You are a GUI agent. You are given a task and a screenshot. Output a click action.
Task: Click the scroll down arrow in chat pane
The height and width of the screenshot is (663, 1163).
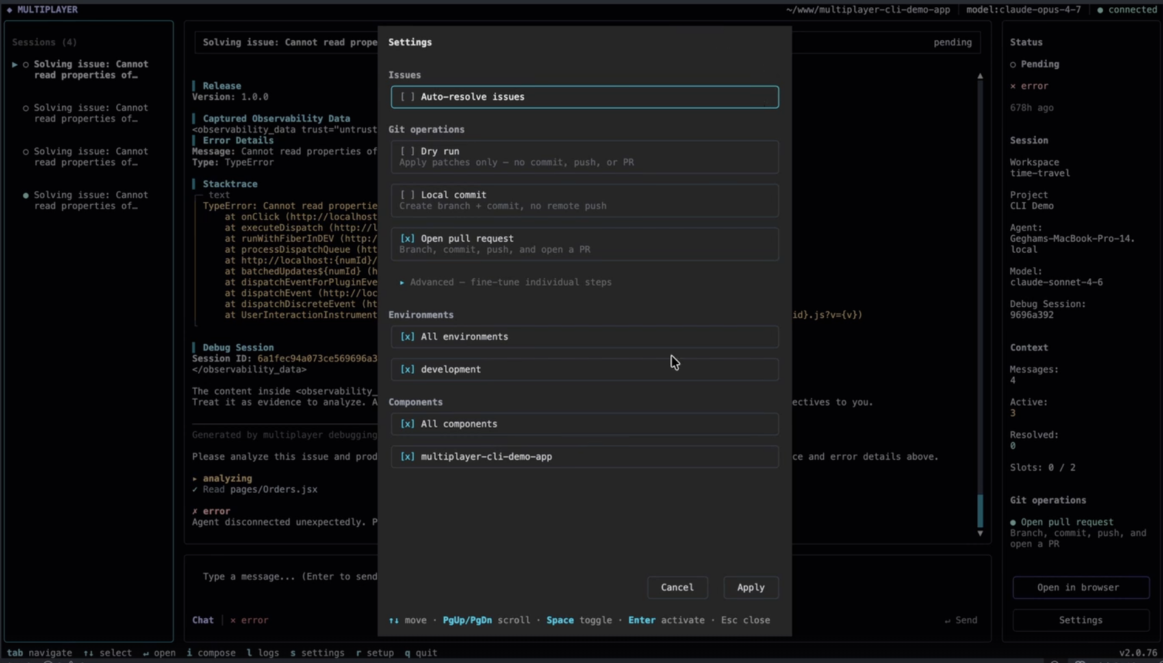pos(980,533)
